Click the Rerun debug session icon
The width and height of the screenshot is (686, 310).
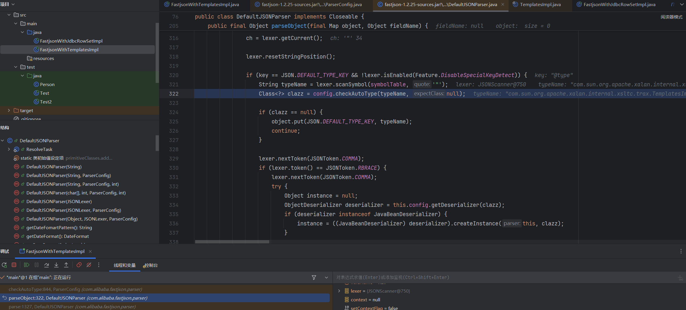[4, 265]
